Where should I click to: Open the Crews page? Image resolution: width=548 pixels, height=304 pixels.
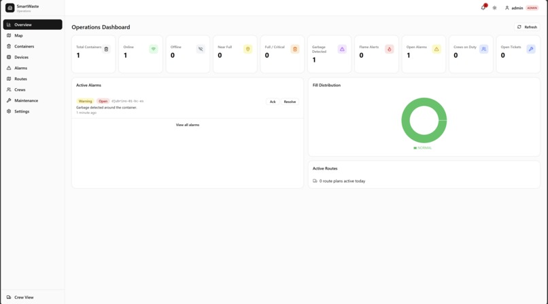coord(33,90)
